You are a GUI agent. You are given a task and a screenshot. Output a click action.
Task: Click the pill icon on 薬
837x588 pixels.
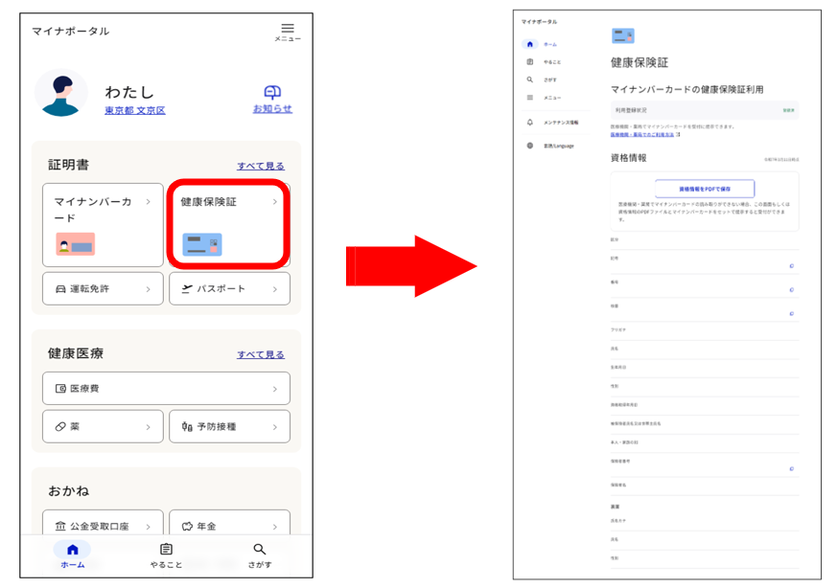[x=60, y=426]
